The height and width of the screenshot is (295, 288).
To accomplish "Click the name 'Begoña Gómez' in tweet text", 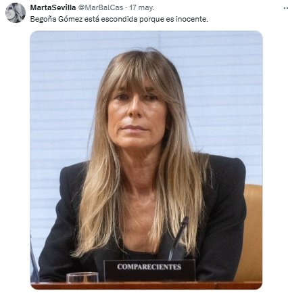I will coord(56,19).
